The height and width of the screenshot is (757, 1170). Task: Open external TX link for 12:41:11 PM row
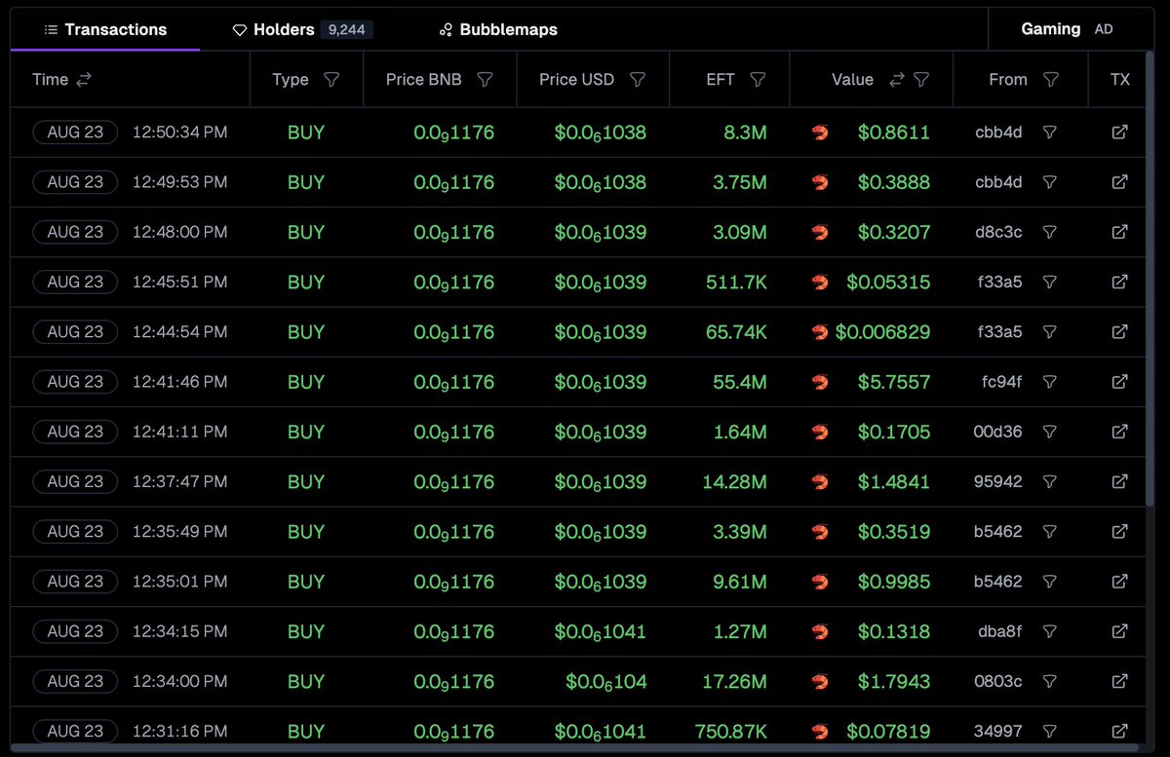[x=1120, y=432]
